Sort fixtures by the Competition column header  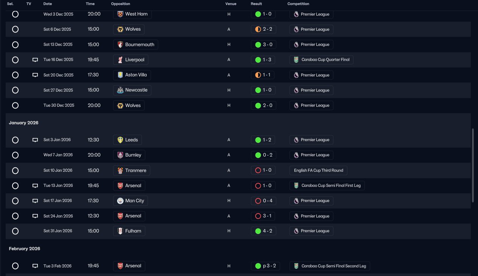click(x=298, y=4)
